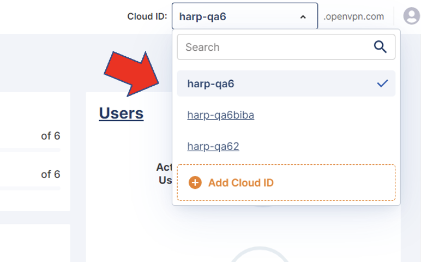Click the .openvpn.com domain text
421x262 pixels.
click(353, 16)
